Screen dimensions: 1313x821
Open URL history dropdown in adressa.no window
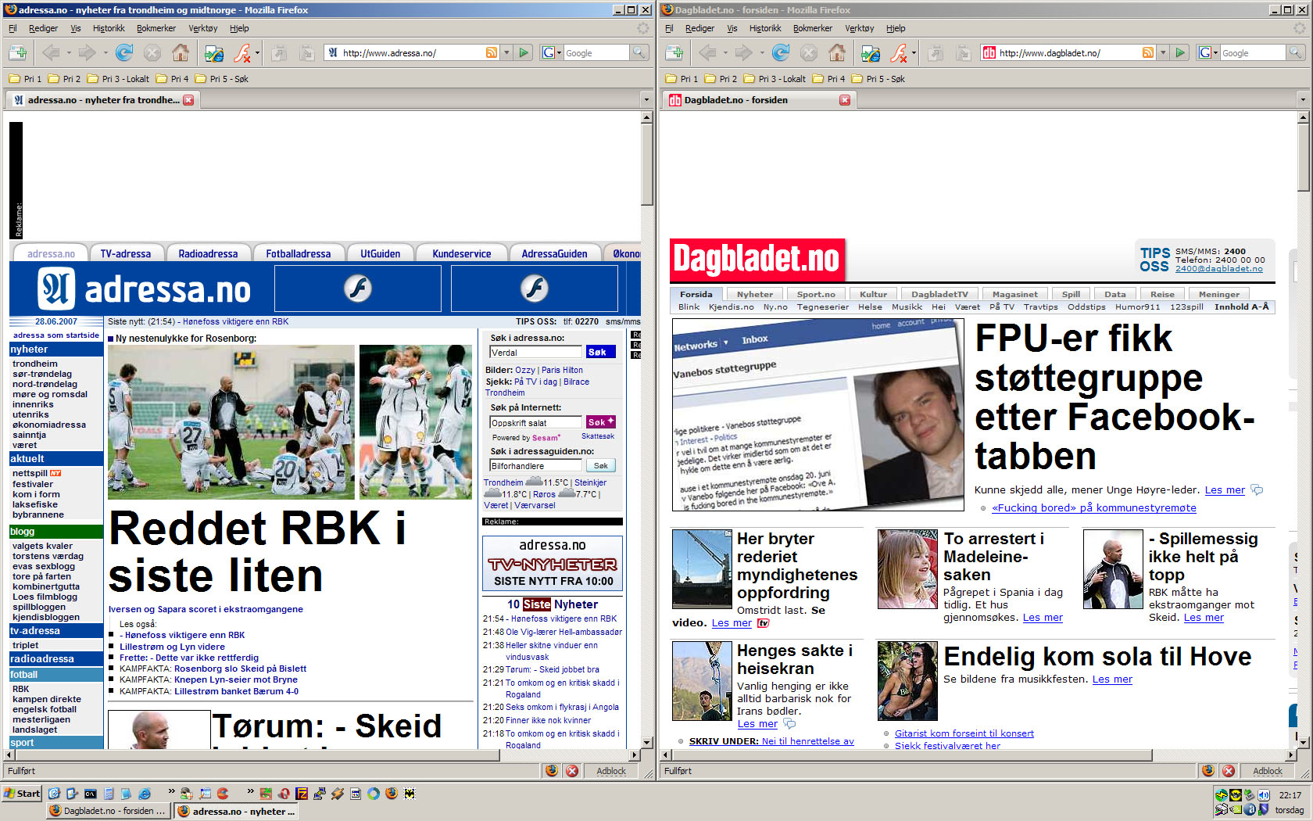[506, 52]
